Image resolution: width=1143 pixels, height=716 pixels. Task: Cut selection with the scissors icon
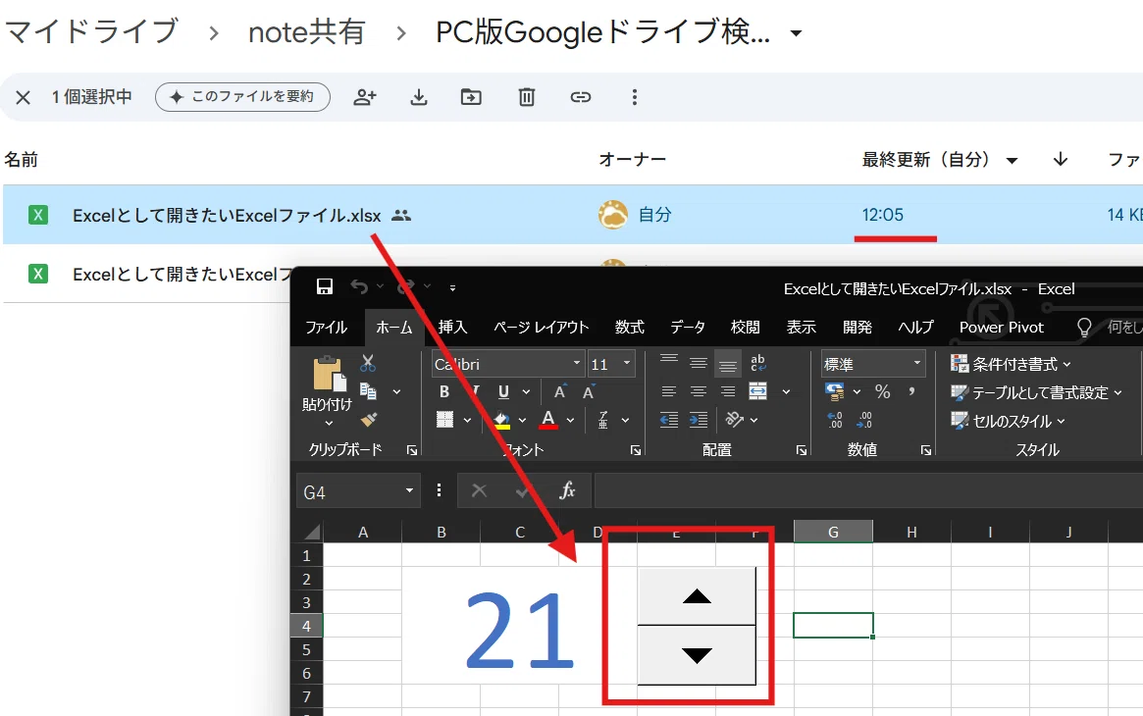[x=368, y=363]
